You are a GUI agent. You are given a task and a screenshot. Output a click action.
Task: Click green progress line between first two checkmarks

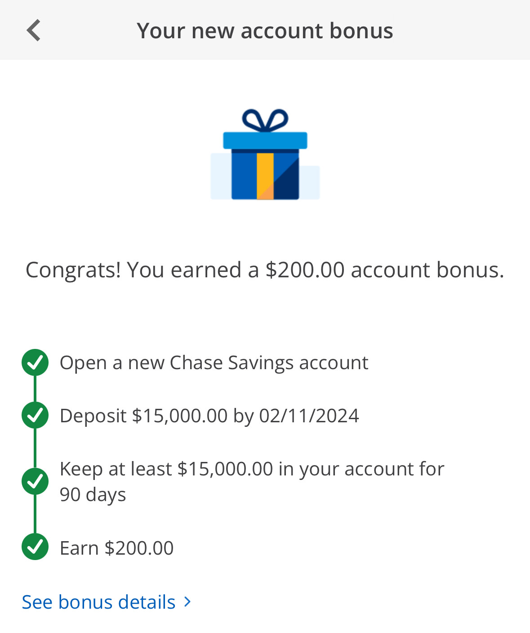pyautogui.click(x=35, y=389)
